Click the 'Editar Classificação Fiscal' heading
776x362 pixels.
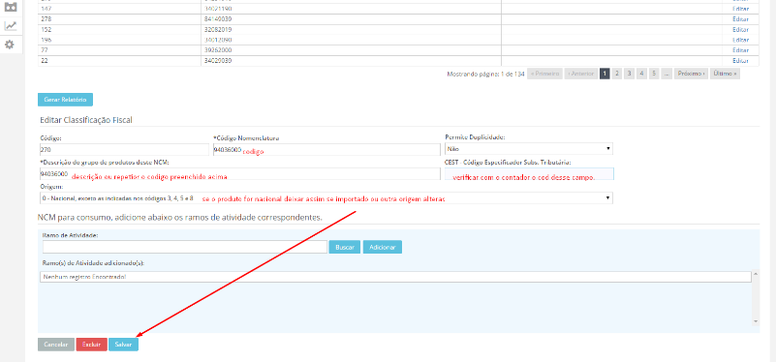click(x=85, y=120)
